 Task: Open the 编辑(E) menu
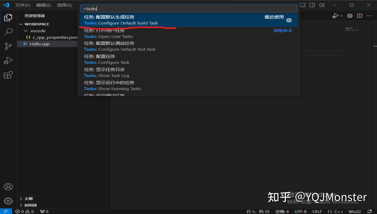click(43, 5)
